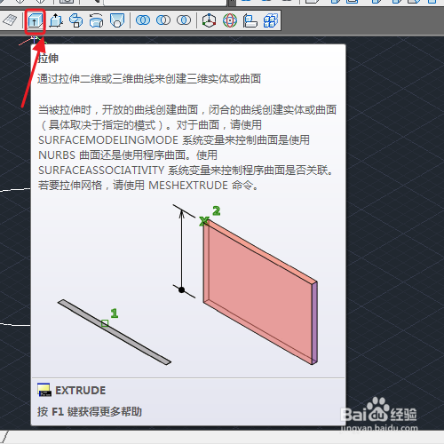Click the gray strip profile illustration
Image resolution: width=444 pixels, height=444 pixels.
(x=115, y=332)
